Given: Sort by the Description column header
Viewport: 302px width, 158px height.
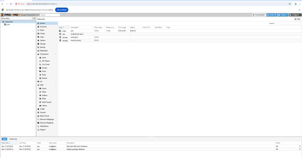Looking at the screenshot, I should click(x=81, y=27).
